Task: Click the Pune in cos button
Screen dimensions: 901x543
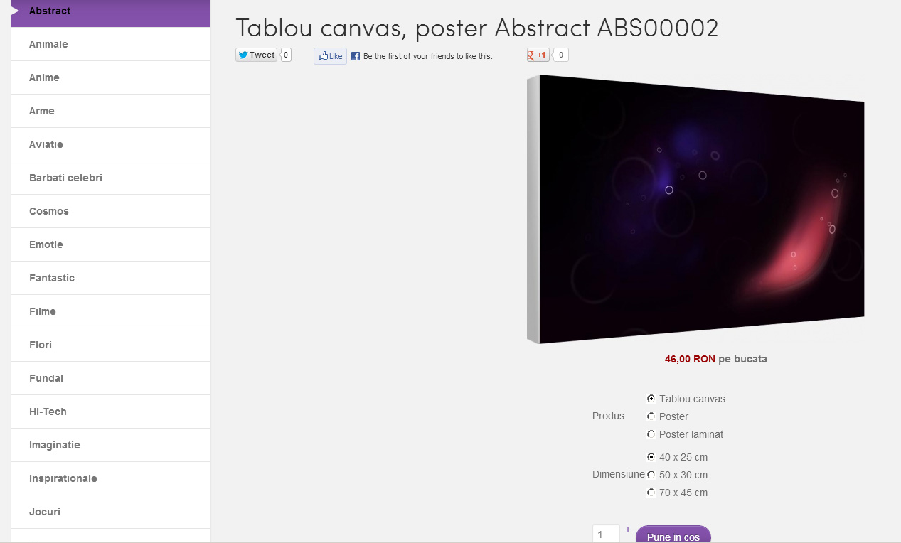Action: (x=673, y=534)
